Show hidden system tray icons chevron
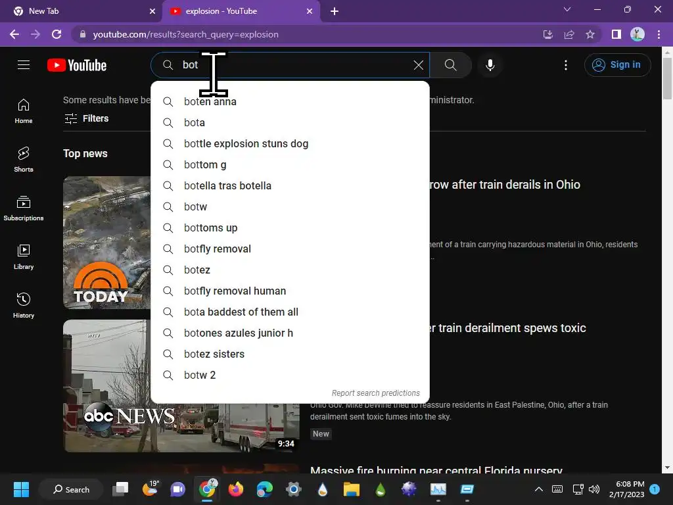Viewport: 673px width, 505px height. [539, 489]
